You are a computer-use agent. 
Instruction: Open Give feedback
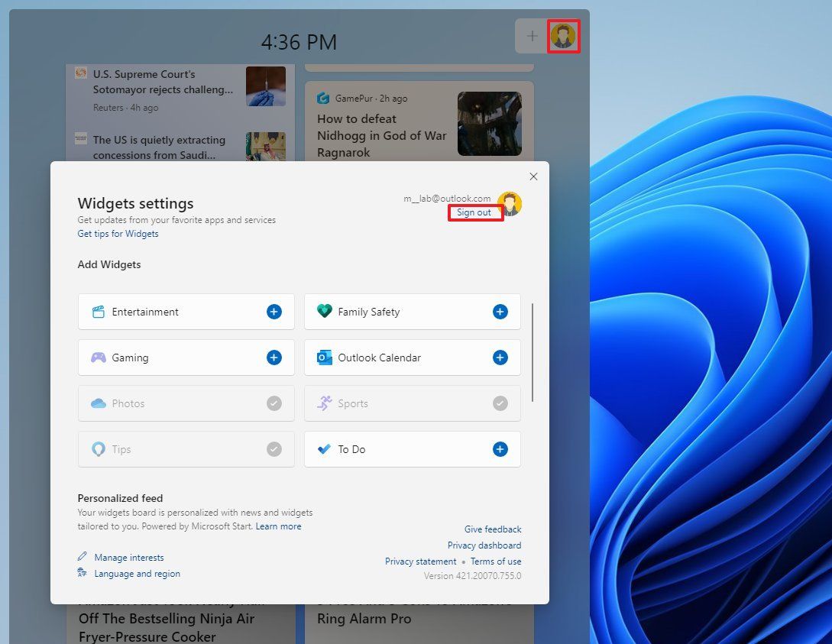(x=492, y=529)
